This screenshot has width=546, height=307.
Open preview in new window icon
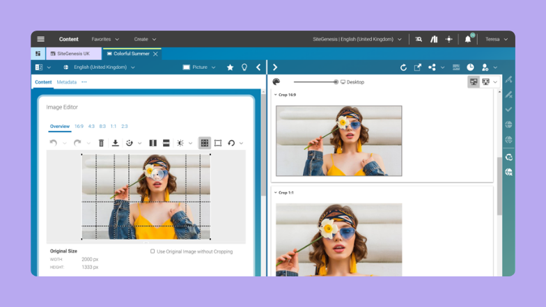pos(418,68)
